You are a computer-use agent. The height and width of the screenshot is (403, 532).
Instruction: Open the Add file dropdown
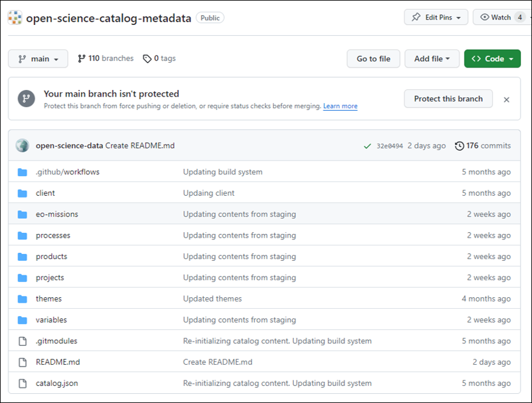432,58
